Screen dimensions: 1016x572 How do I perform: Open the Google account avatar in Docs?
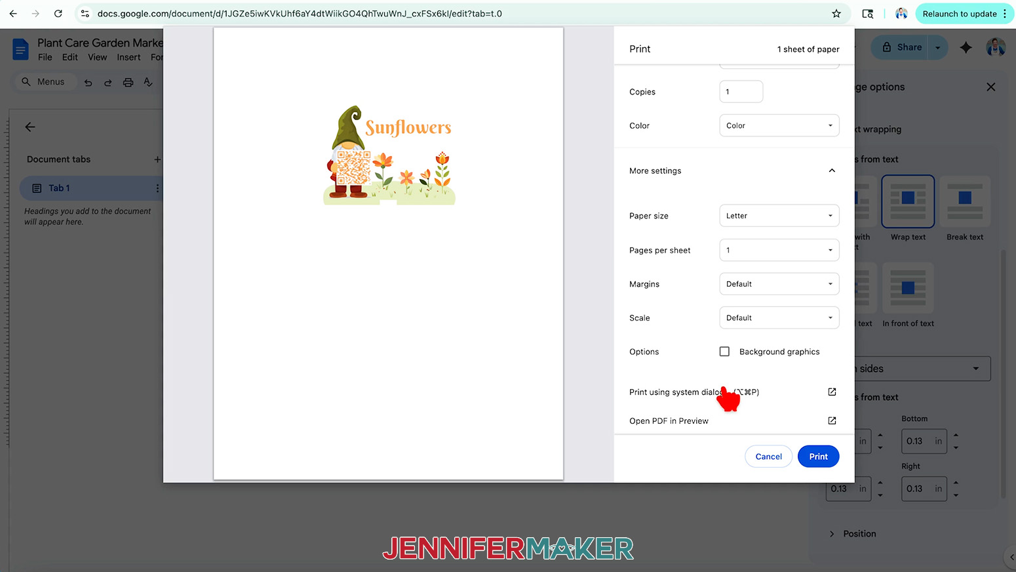(996, 47)
